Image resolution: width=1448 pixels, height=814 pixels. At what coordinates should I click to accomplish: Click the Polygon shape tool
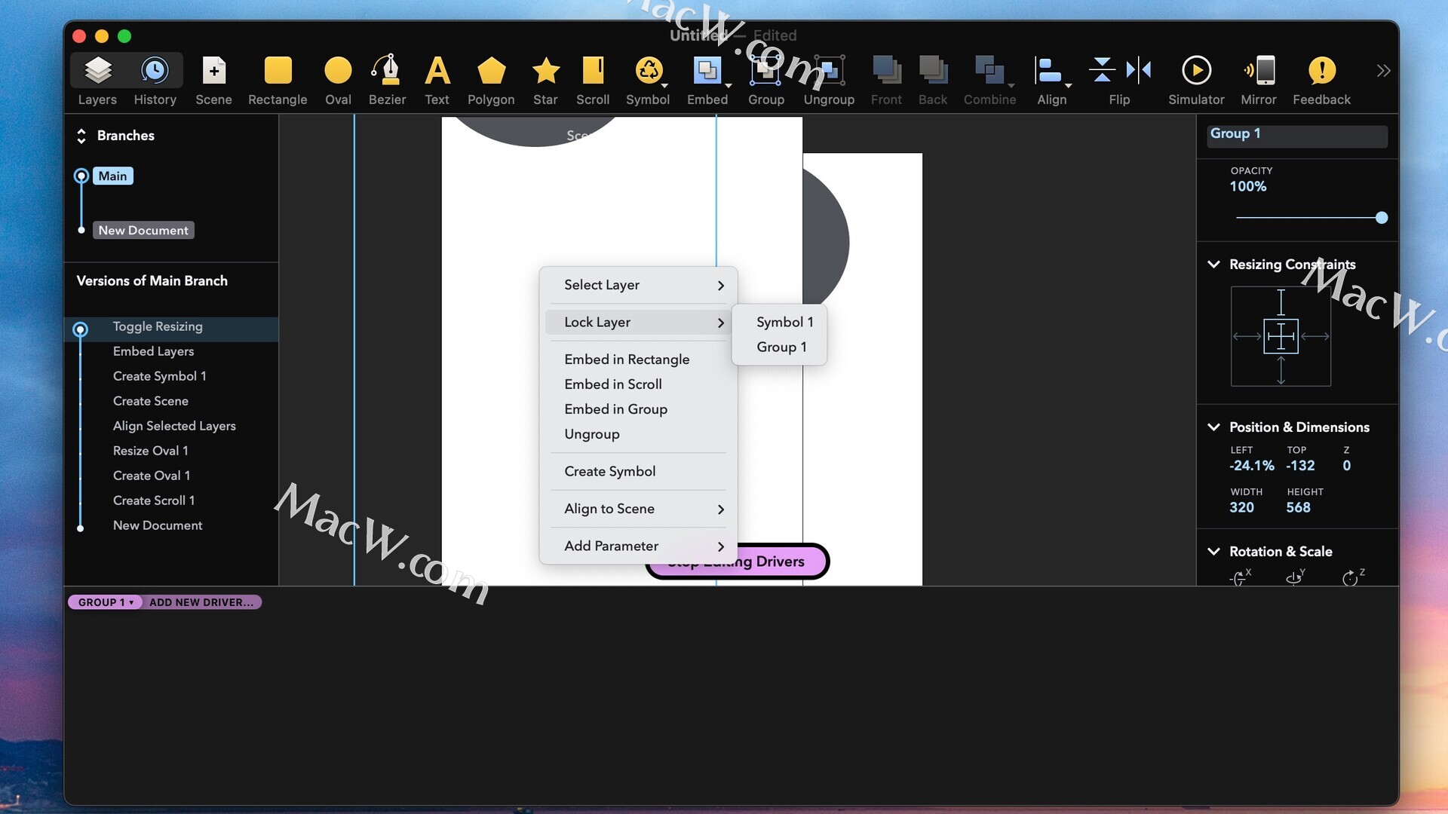[x=491, y=72]
